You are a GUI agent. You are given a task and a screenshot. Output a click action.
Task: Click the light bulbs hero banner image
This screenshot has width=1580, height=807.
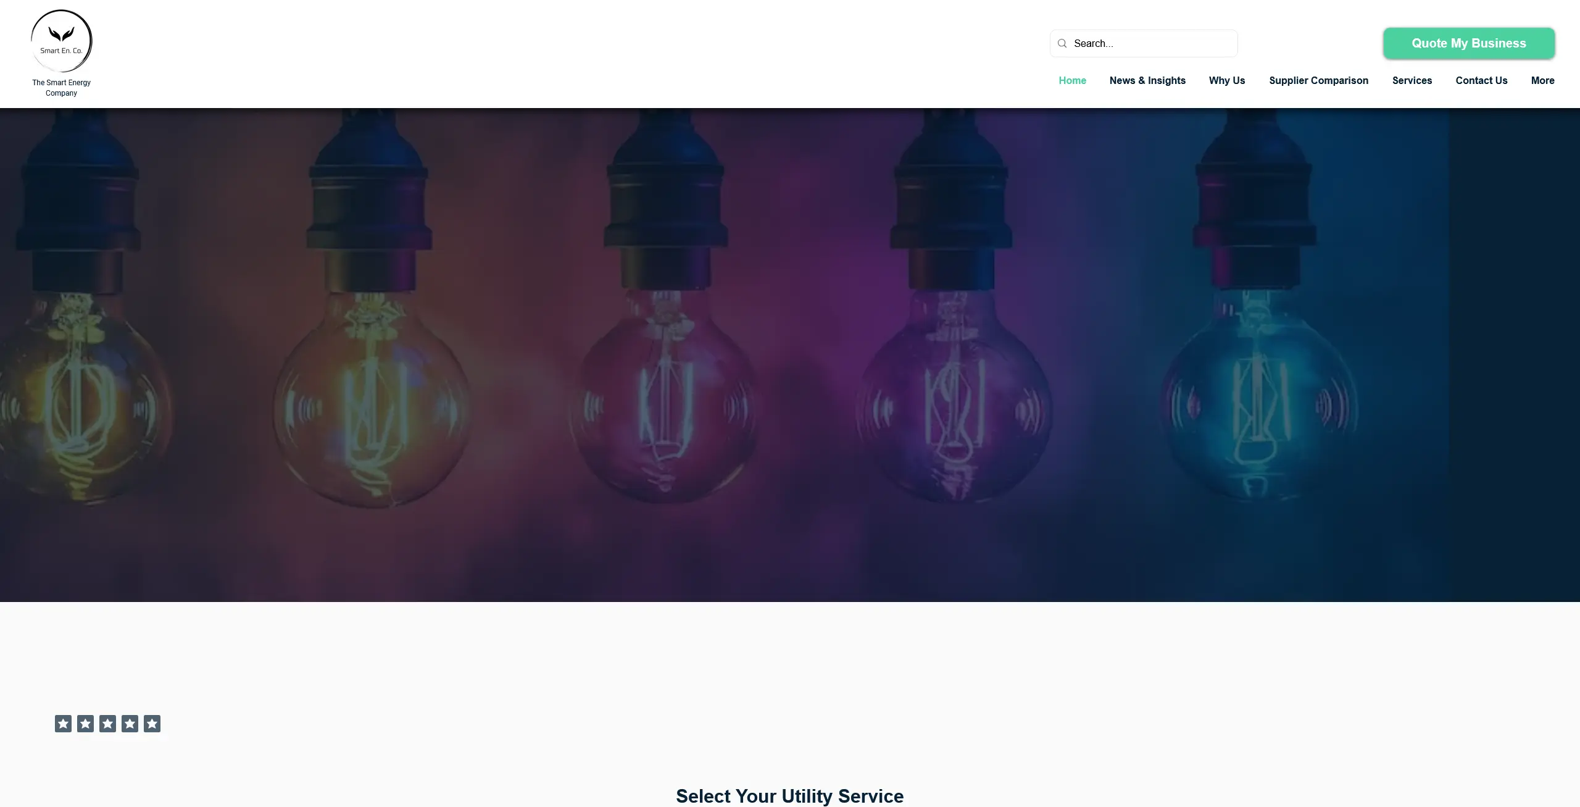point(790,355)
